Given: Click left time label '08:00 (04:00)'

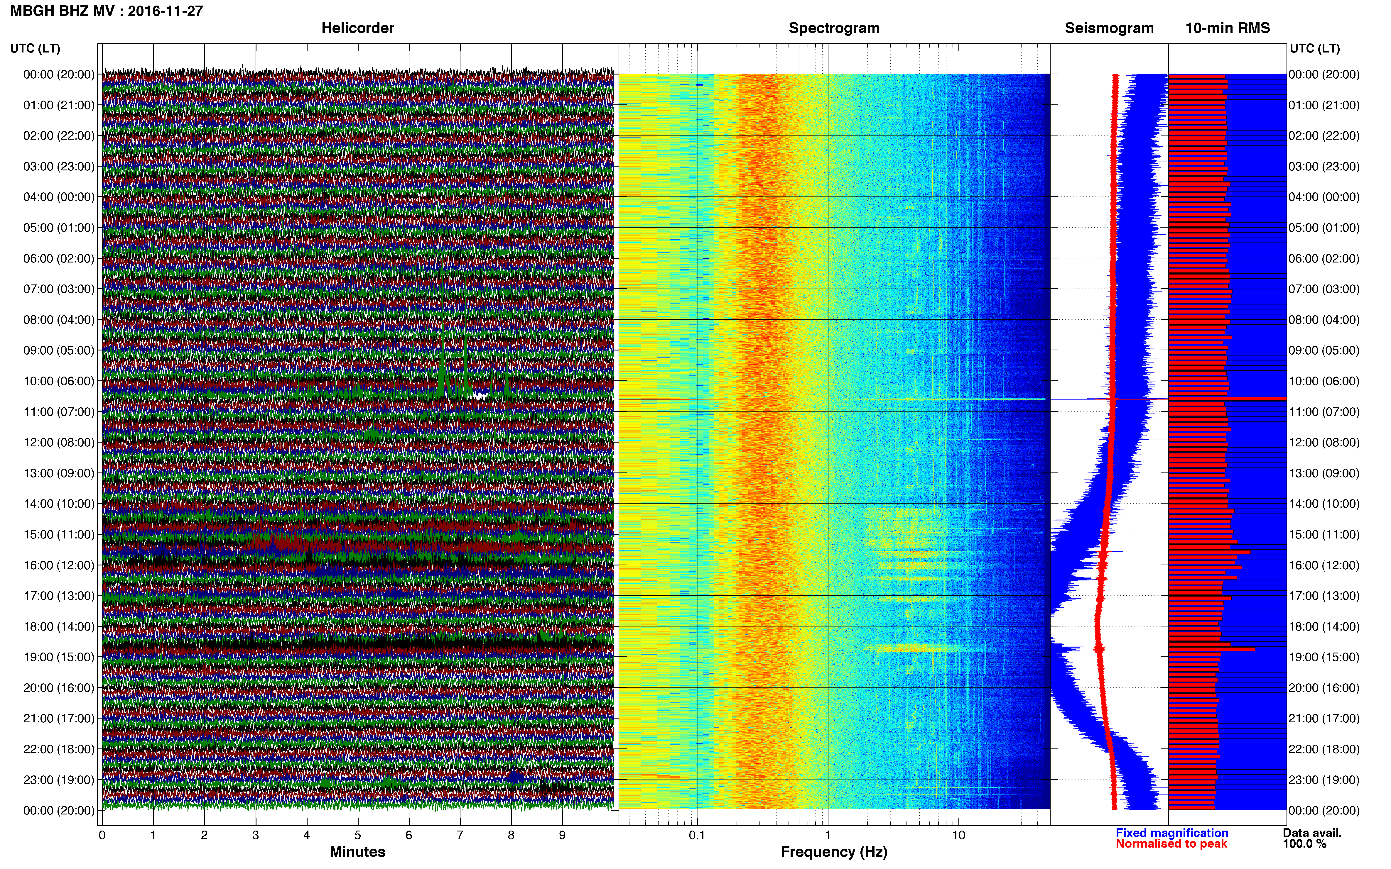Looking at the screenshot, I should (59, 320).
